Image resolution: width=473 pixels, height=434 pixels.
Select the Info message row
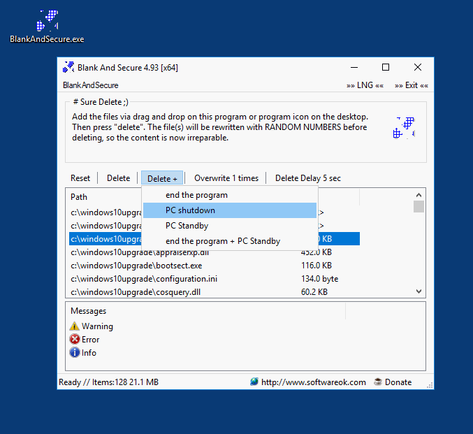pos(83,353)
